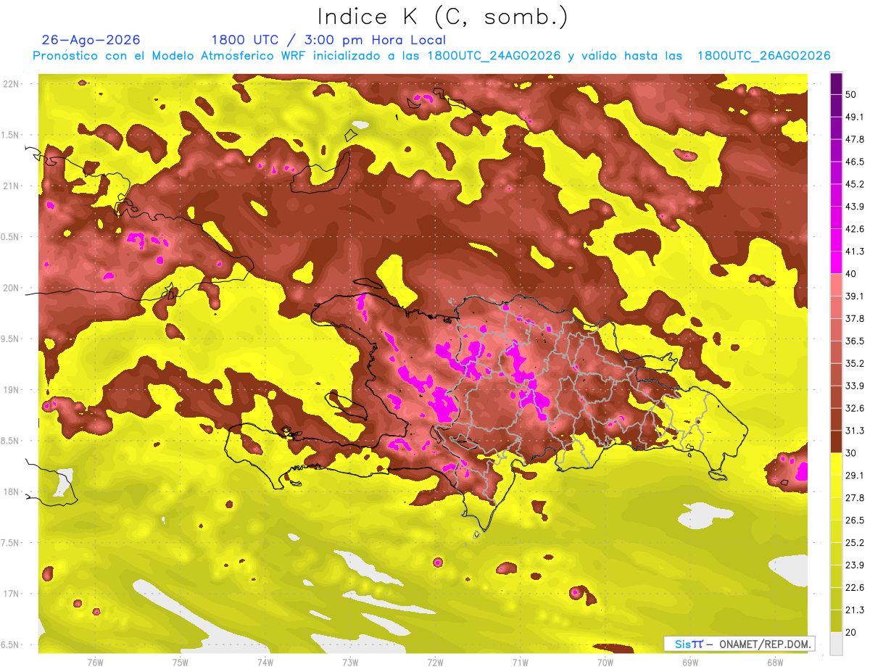Click the '19N' latitude label
The height and width of the screenshot is (672, 870).
pyautogui.click(x=10, y=390)
